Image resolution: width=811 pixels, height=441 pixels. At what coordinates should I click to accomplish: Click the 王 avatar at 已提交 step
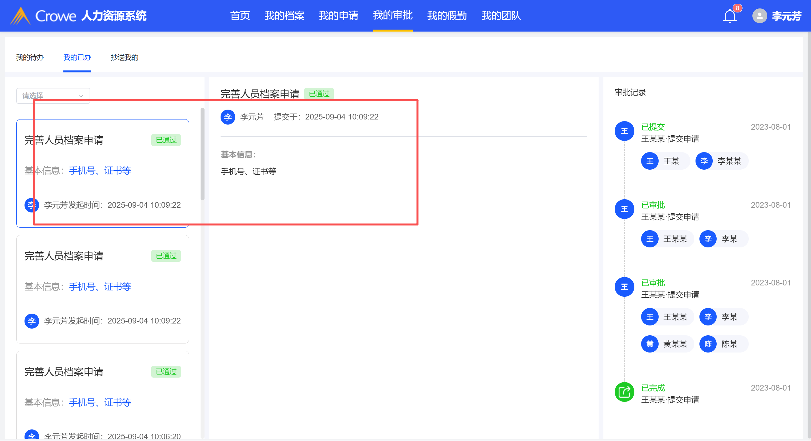624,131
